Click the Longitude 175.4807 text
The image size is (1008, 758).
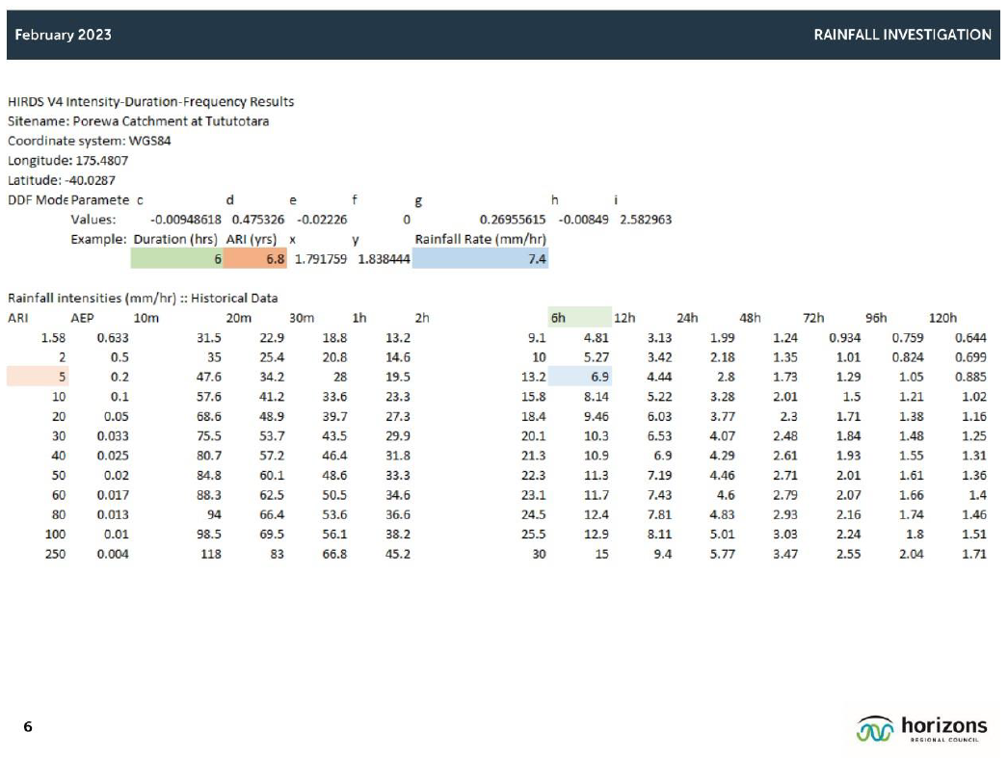pos(67,161)
